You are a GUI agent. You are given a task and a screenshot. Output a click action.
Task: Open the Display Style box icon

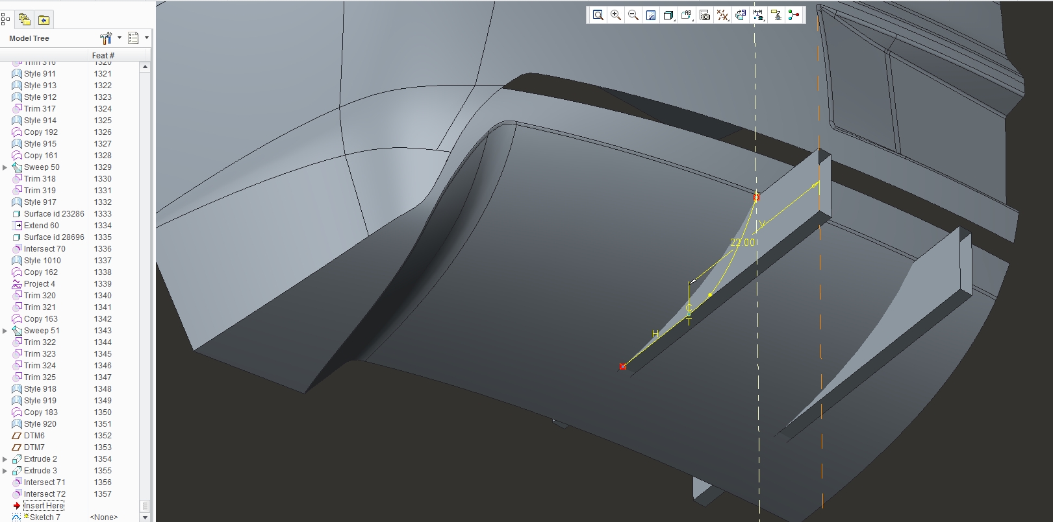(668, 15)
